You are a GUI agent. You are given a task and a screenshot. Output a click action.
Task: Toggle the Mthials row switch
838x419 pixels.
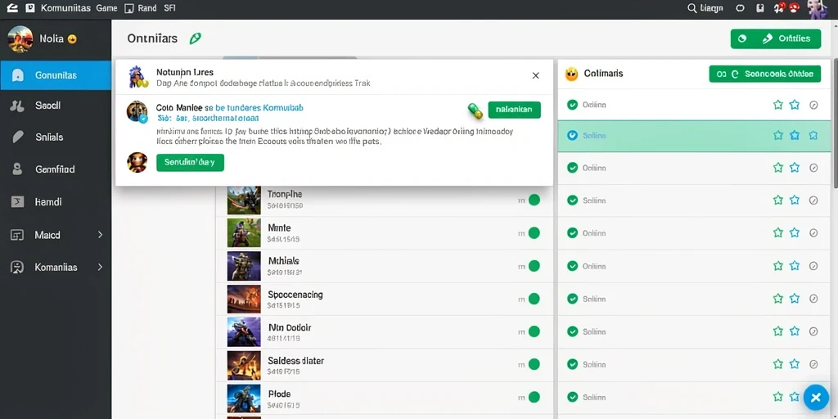coord(534,266)
